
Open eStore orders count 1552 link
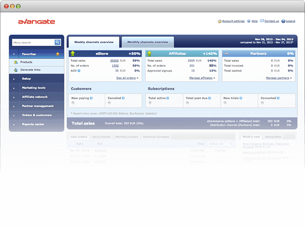115,66
